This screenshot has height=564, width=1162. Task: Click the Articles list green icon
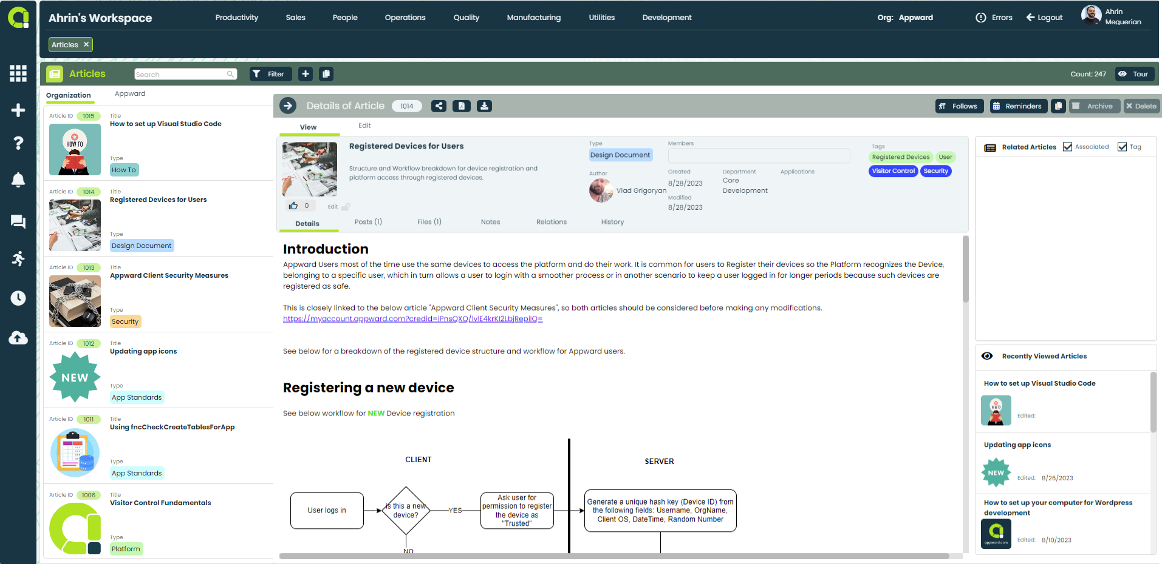55,74
